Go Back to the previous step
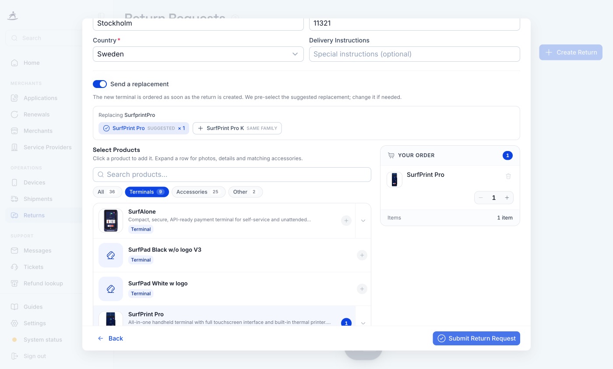613x369 pixels. click(110, 338)
